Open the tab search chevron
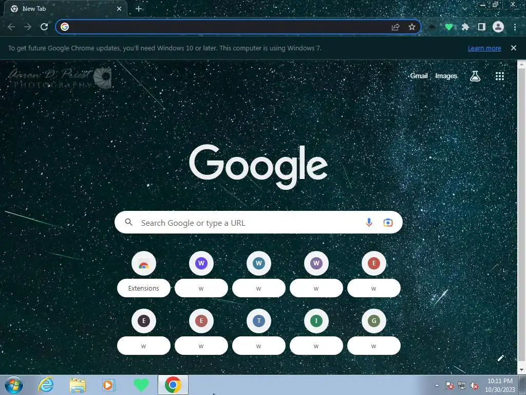526x395 pixels. point(464,9)
